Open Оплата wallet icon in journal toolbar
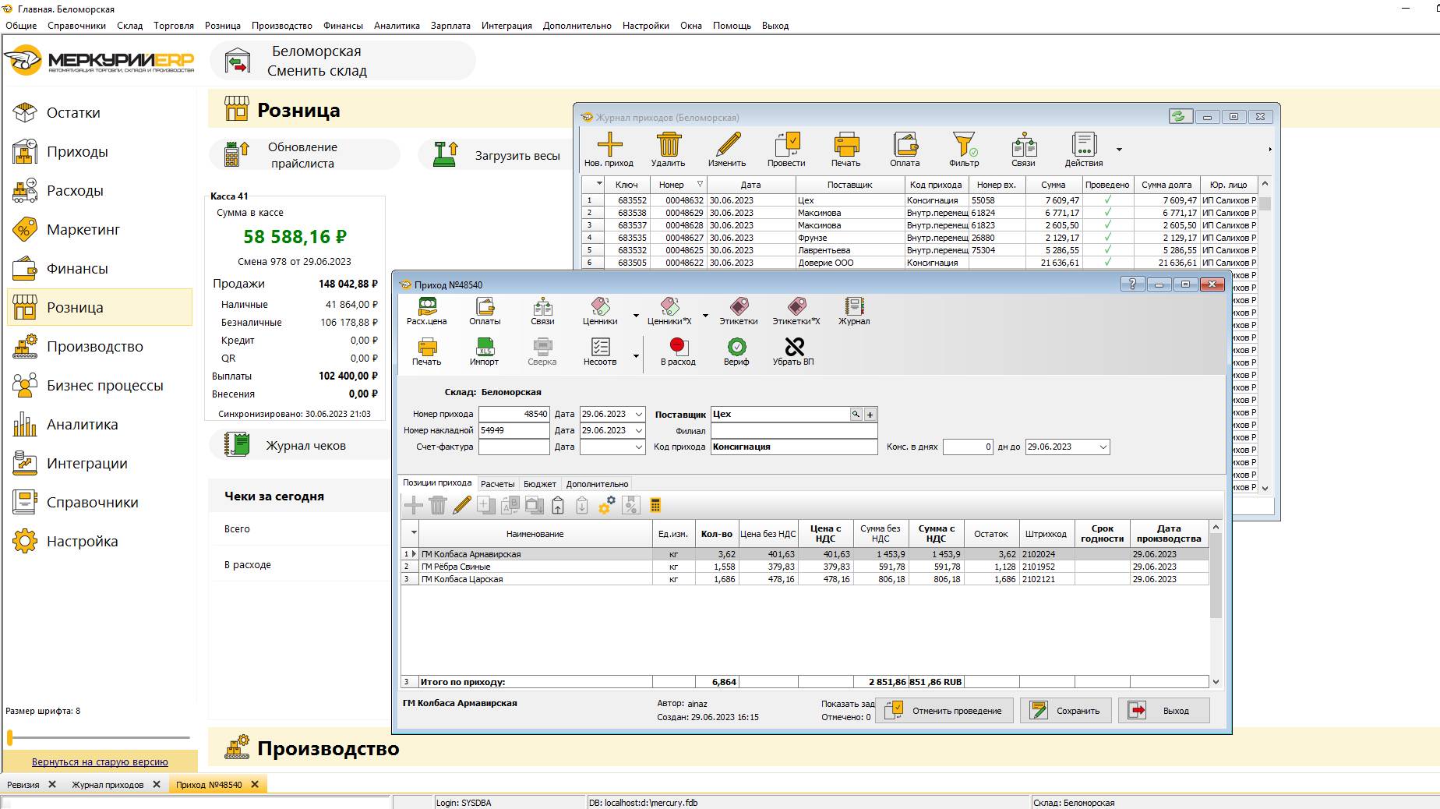The width and height of the screenshot is (1440, 809). tap(905, 144)
